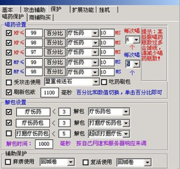This screenshot has height=169, width=180.
Task: Enable the 吃药刷包 checkbox
Action: click(x=104, y=82)
